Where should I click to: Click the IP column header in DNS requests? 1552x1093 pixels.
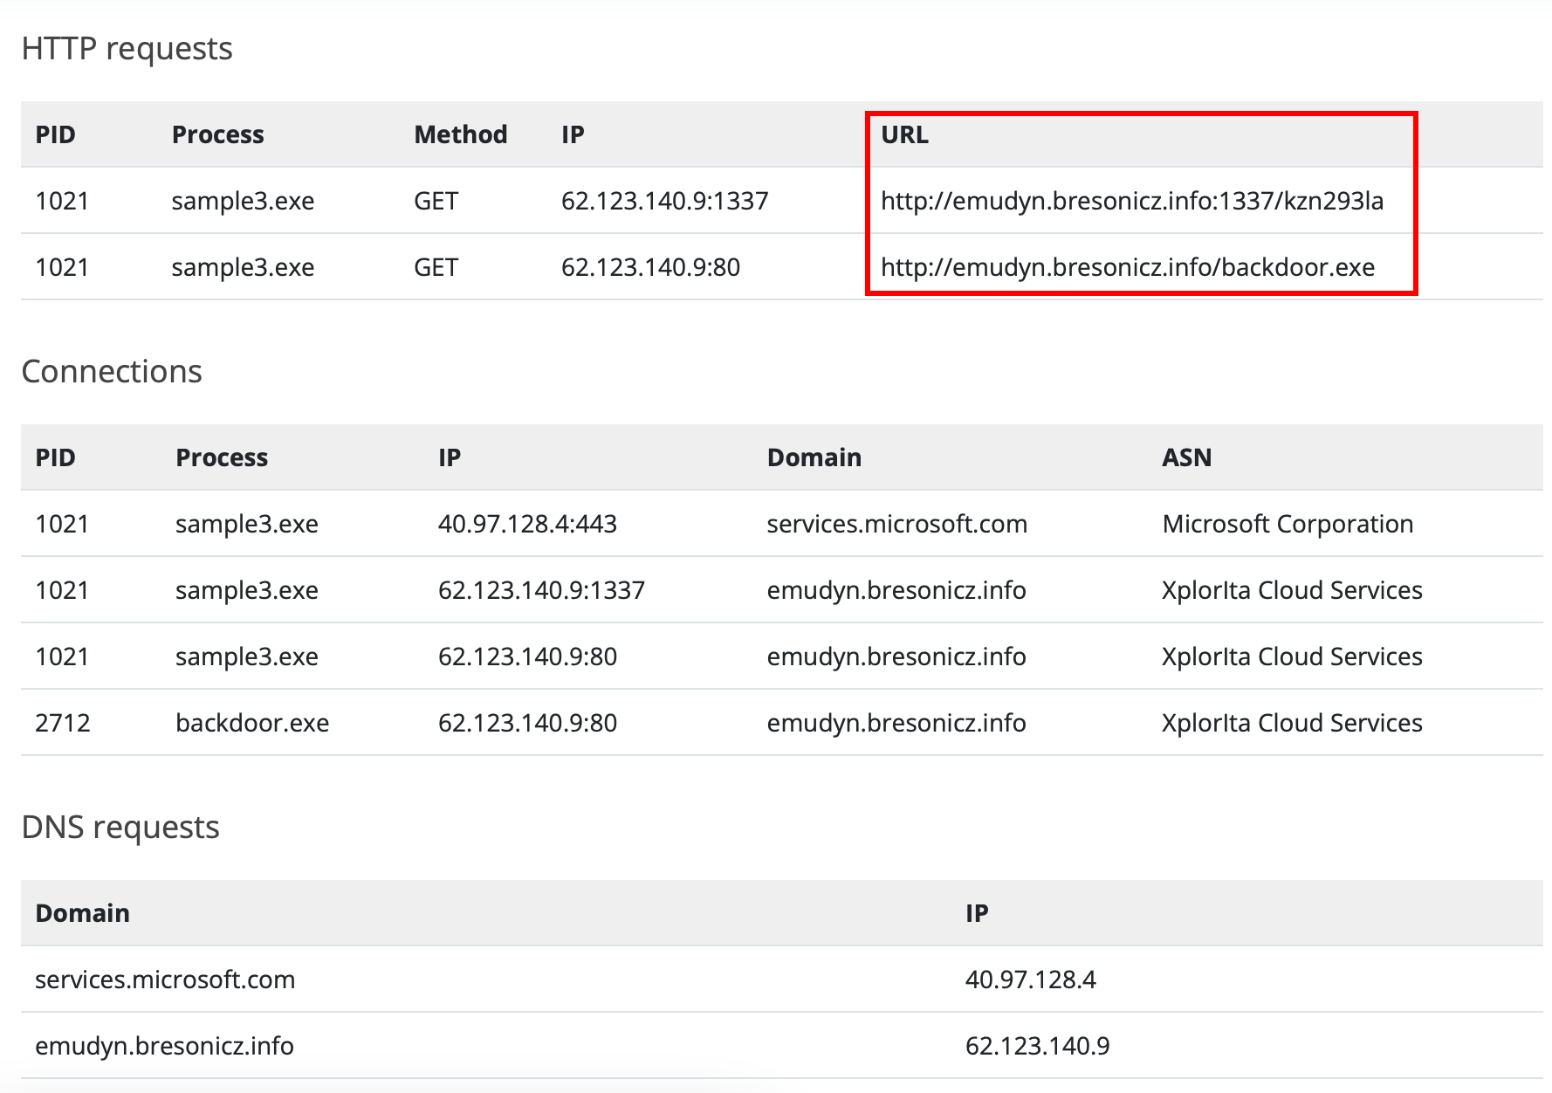(977, 913)
